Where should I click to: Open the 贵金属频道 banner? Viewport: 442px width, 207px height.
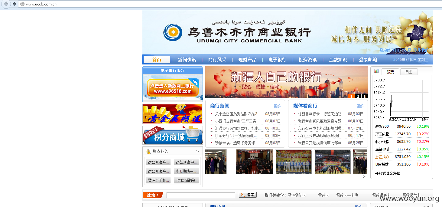point(173,114)
